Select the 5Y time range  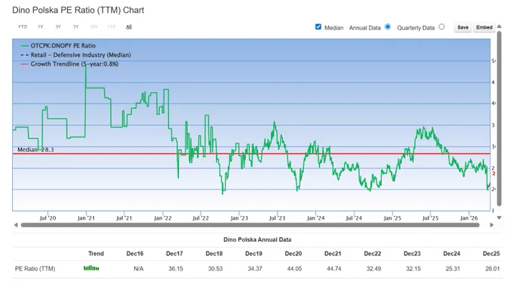pyautogui.click(x=76, y=27)
